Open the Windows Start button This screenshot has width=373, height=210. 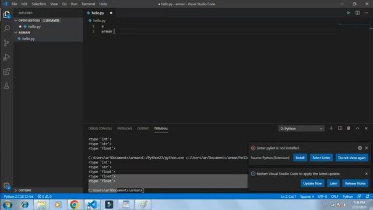(x=8, y=205)
